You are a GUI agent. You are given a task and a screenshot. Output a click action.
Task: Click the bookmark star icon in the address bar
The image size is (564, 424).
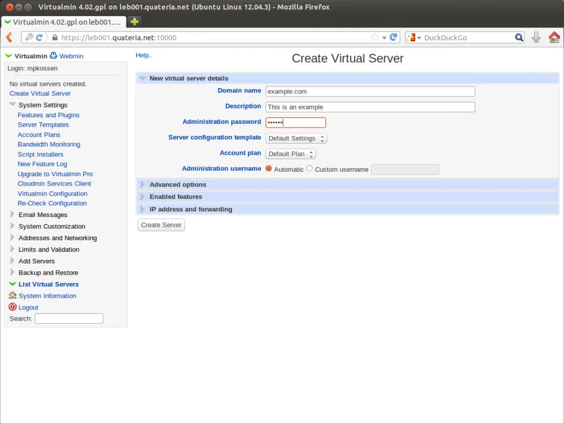[375, 37]
